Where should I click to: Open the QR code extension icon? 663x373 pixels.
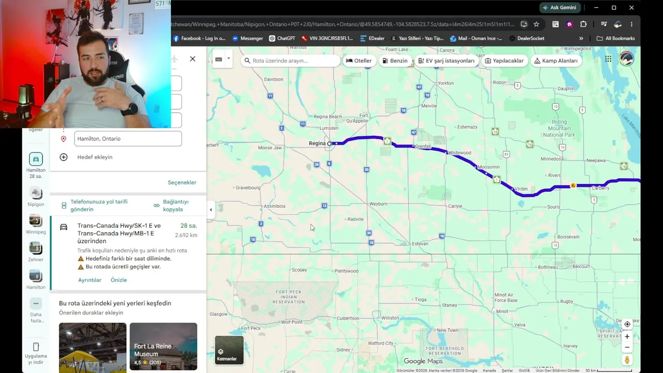point(555,24)
